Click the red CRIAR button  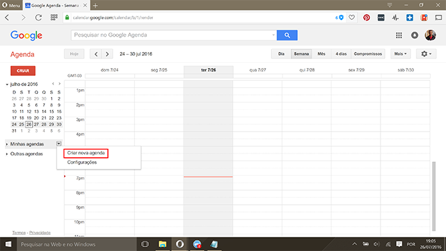pyautogui.click(x=23, y=71)
